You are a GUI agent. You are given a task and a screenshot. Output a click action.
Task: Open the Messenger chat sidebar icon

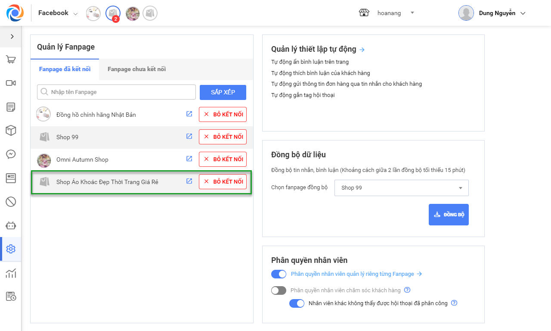[x=11, y=154]
